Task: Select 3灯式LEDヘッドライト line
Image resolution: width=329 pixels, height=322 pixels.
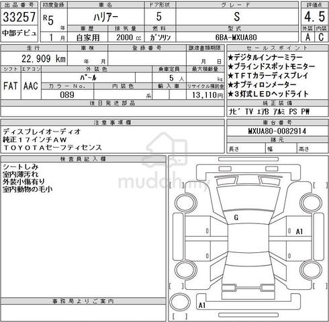Action: 268,94
